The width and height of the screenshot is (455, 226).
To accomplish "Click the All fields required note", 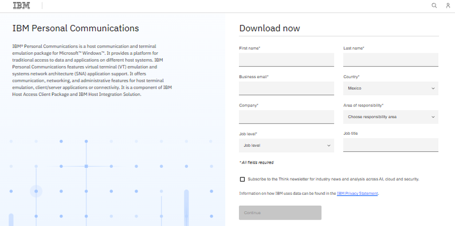I will (x=256, y=162).
